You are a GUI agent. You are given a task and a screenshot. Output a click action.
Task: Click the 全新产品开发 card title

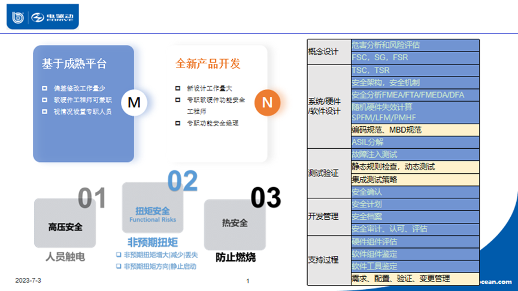click(208, 63)
